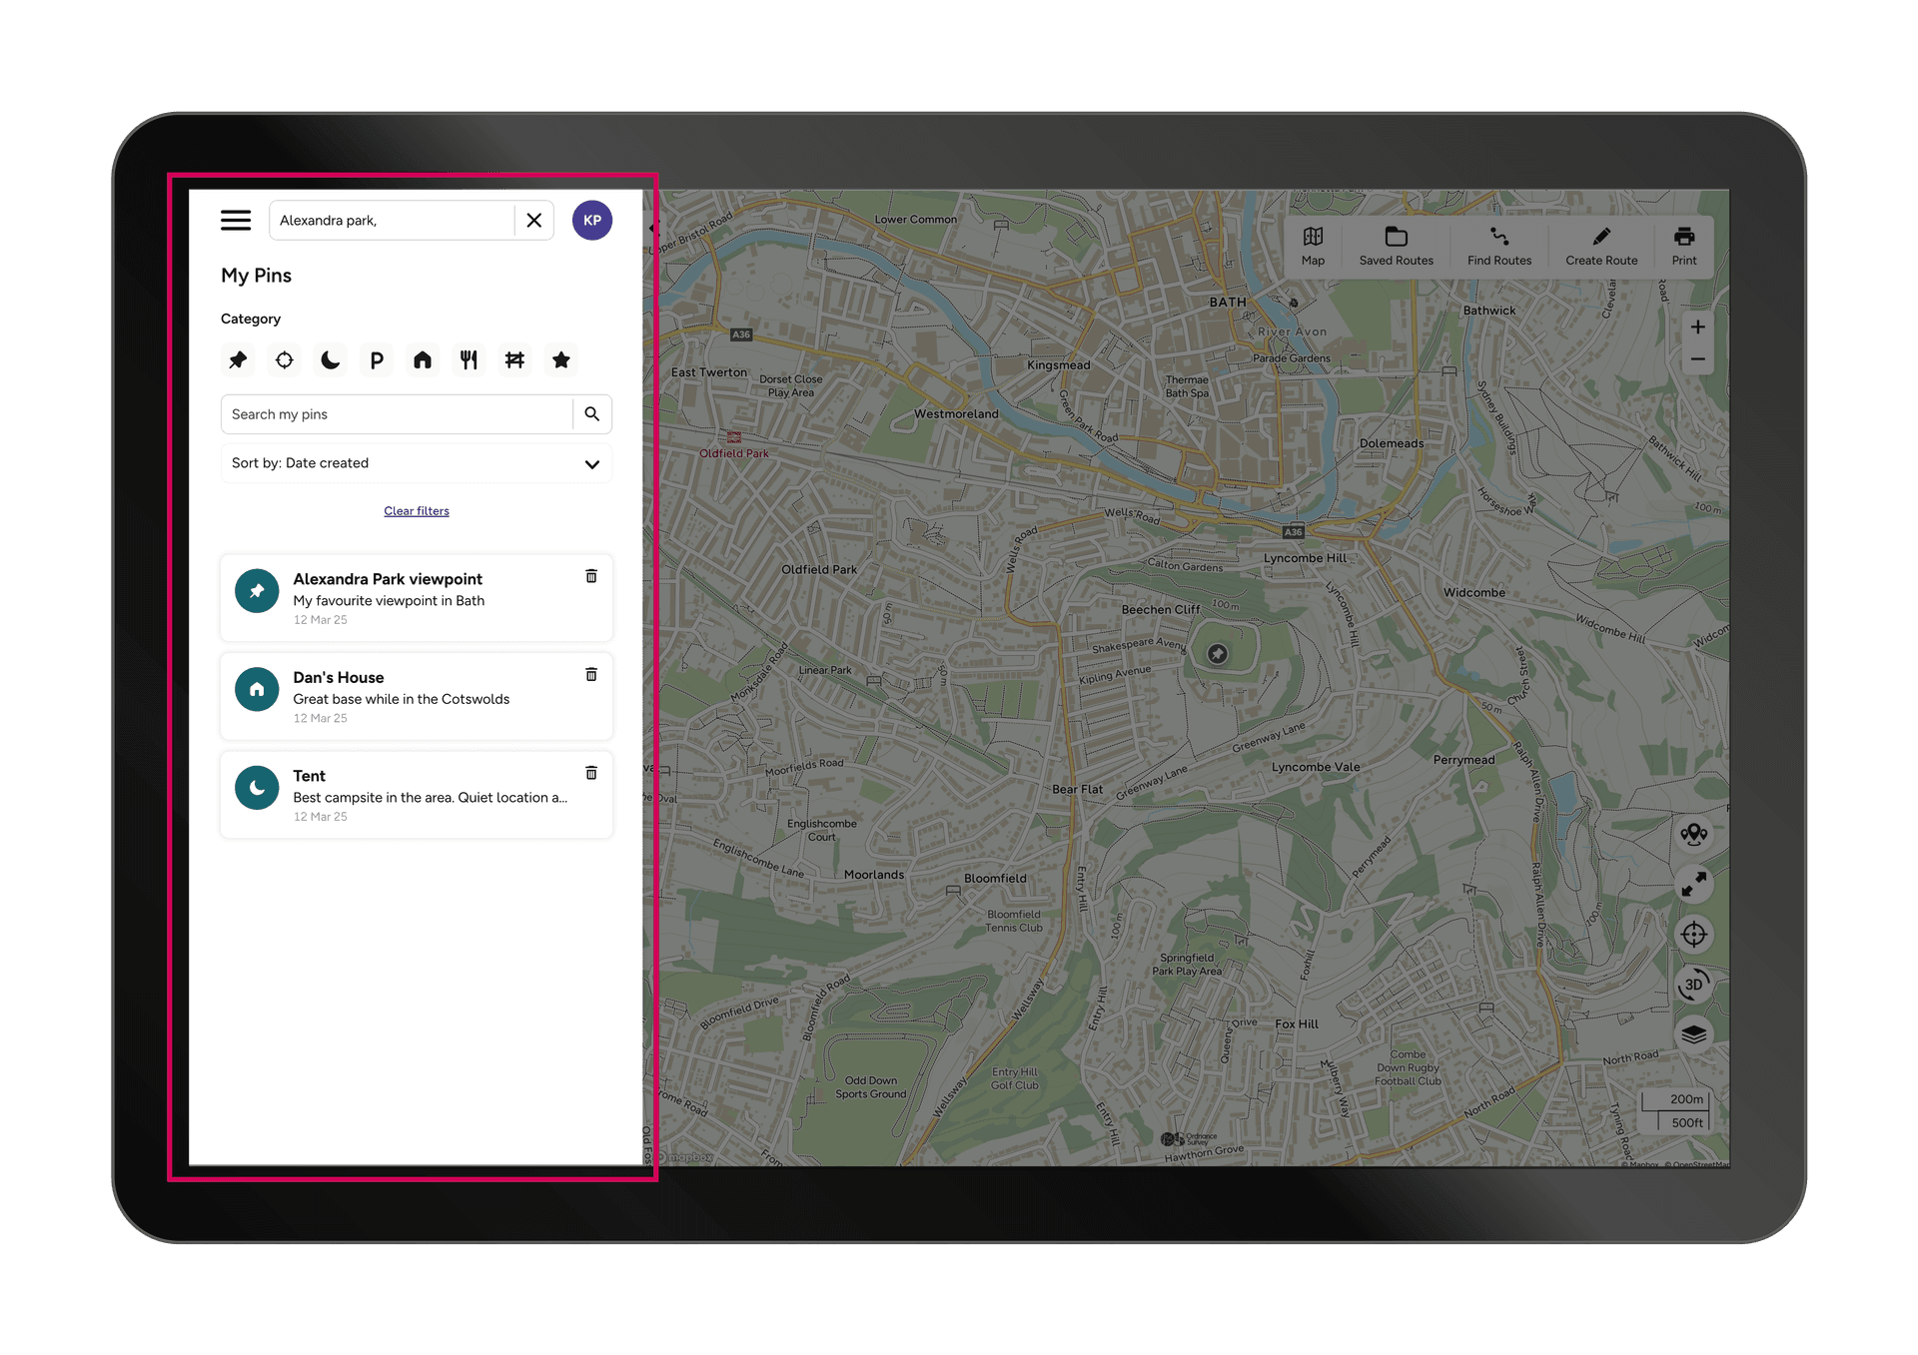Select the restaurant category filter icon
This screenshot has height=1355, width=1918.
click(x=469, y=359)
